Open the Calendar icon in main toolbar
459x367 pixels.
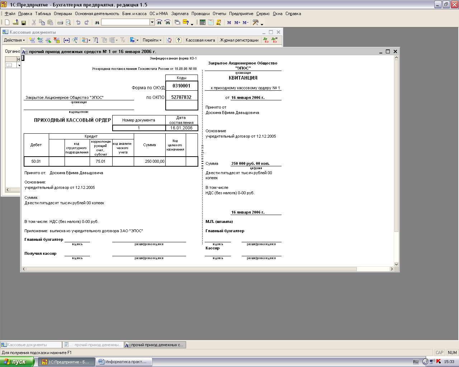coord(211,22)
